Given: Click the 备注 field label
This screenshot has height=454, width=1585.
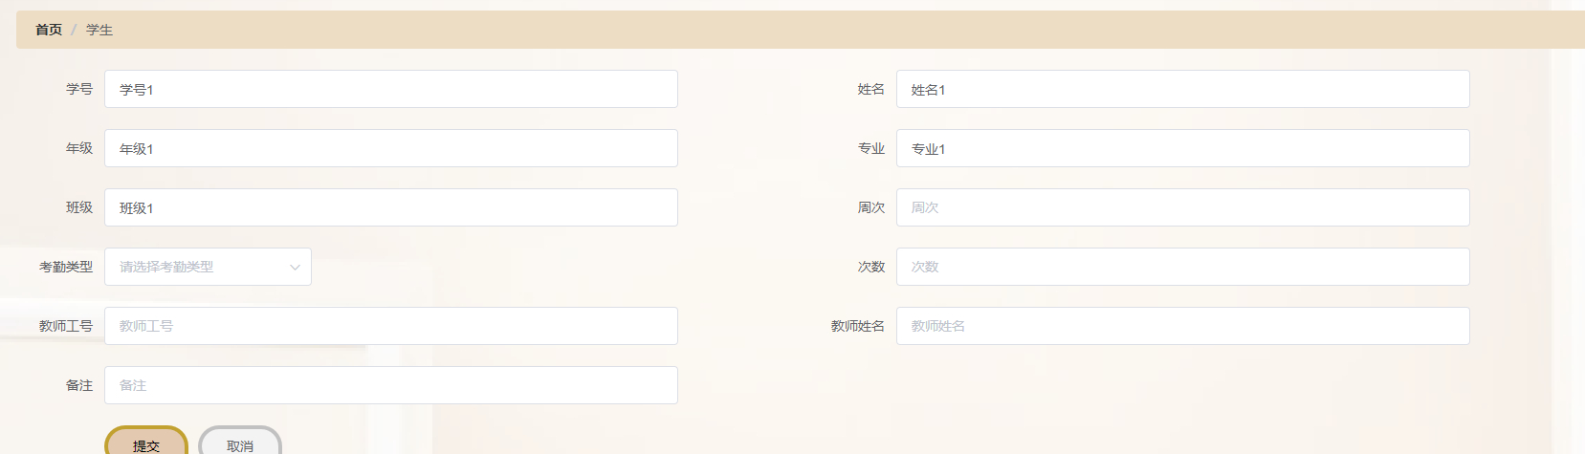Looking at the screenshot, I should [79, 385].
